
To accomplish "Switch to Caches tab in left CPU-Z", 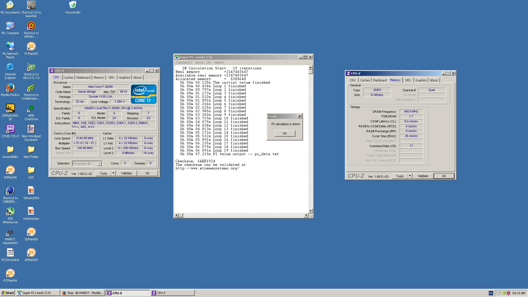I will point(68,78).
